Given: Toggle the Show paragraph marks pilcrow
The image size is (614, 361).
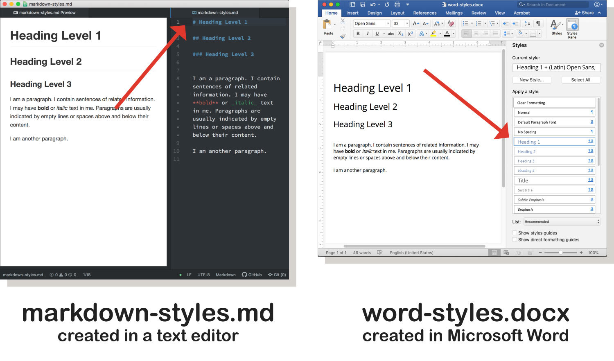Looking at the screenshot, I should pos(538,23).
